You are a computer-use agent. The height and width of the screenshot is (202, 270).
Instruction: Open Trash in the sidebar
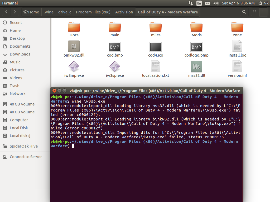25,86
